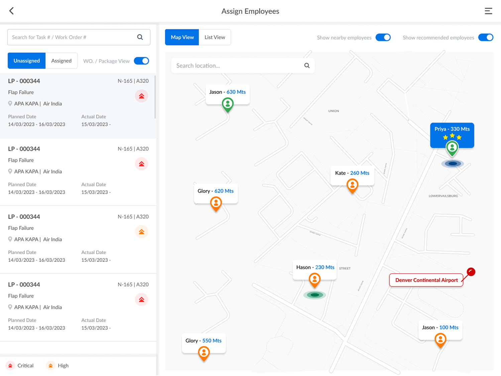The height and width of the screenshot is (376, 501).
Task: Click the map location search icon
Action: coord(307,66)
